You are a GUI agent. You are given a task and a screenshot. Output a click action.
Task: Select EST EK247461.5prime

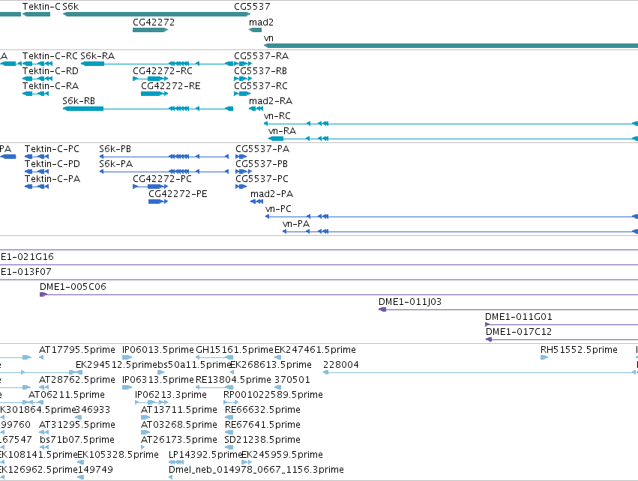tap(278, 358)
